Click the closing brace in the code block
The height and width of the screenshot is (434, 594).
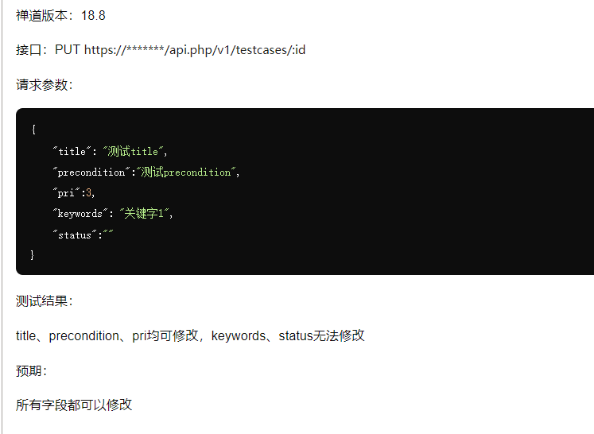click(33, 254)
